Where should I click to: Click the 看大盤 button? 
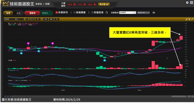(x=104, y=5)
